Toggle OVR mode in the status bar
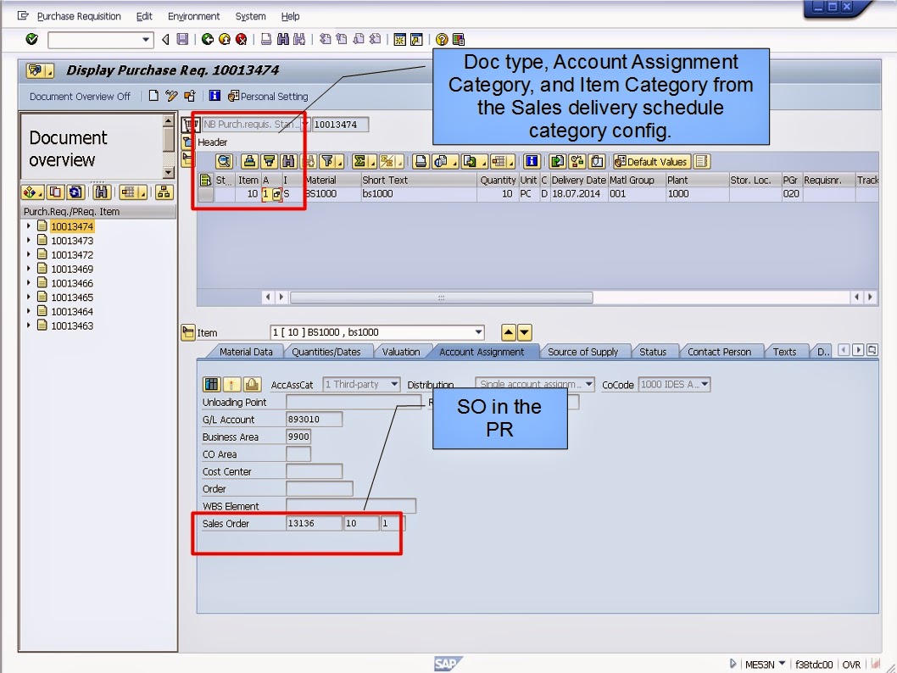The height and width of the screenshot is (673, 897). 852,665
